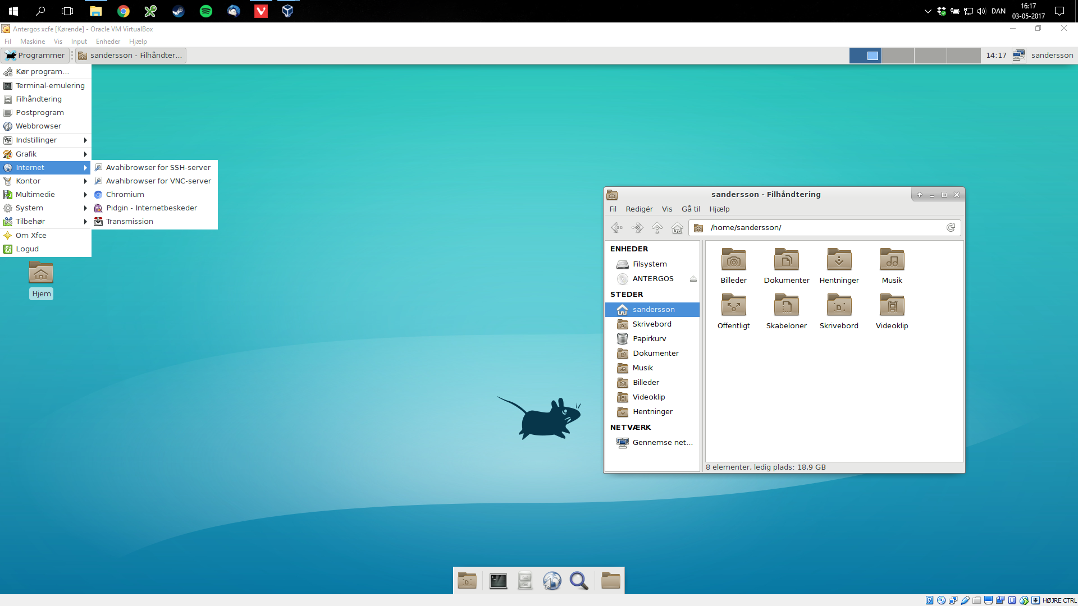Open the Programmer applications menu

click(x=35, y=56)
